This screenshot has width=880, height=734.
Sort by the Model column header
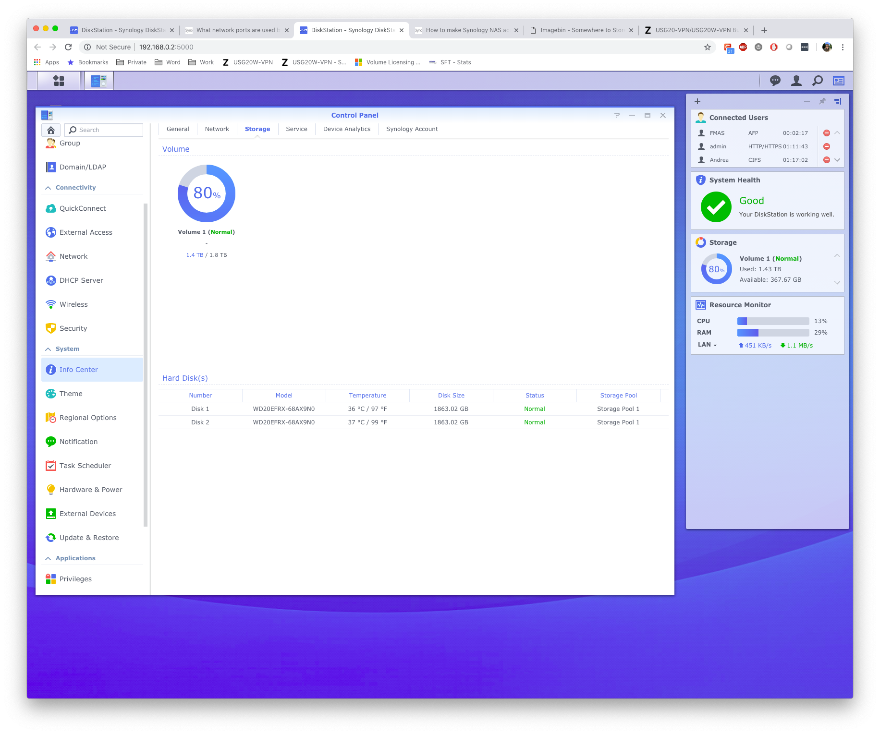[x=284, y=396]
